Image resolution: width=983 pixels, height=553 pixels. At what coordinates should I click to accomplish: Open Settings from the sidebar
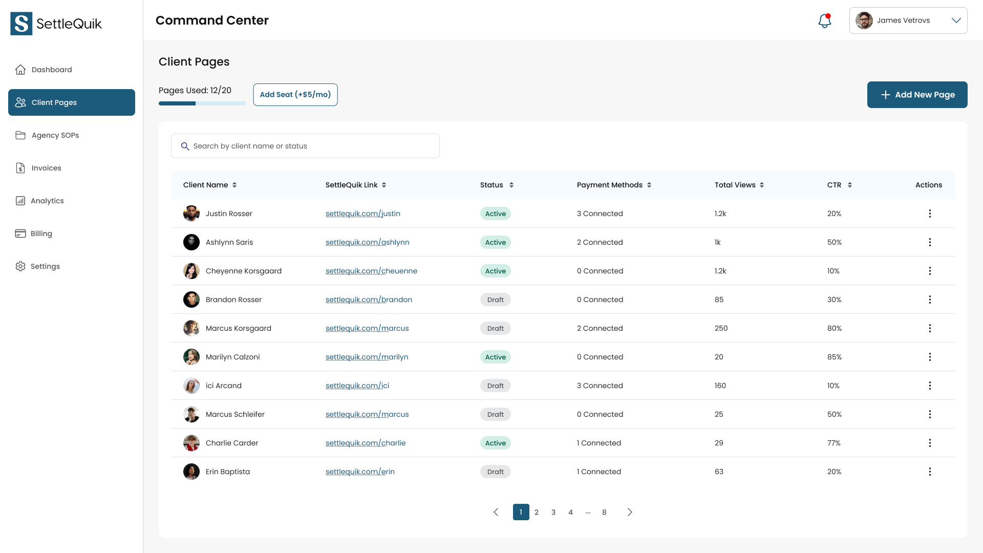coord(45,266)
